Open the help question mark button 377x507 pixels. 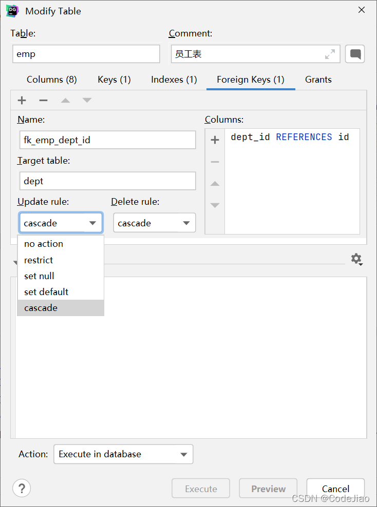pyautogui.click(x=22, y=488)
